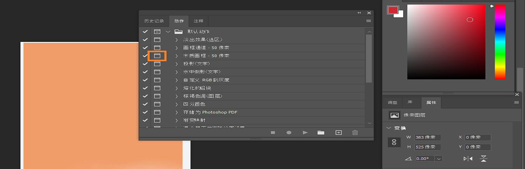Image resolution: width=525 pixels, height=169 pixels.
Task: Click the H field showing 525 像素
Action: point(428,147)
